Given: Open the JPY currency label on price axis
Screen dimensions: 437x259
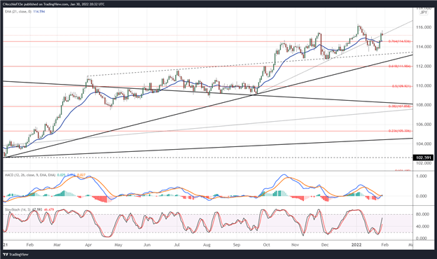Looking at the screenshot, I should click(424, 13).
